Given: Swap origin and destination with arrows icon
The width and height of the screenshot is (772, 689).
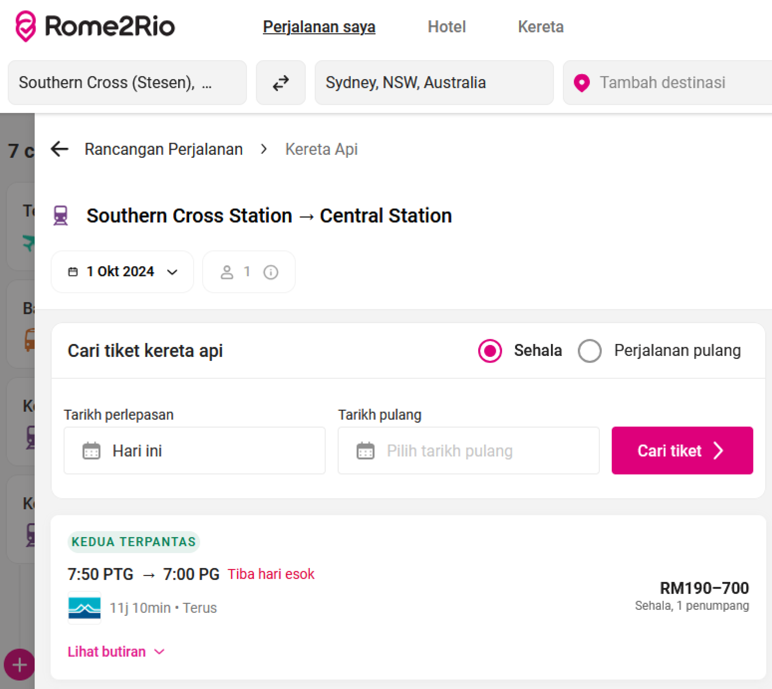Looking at the screenshot, I should pos(281,83).
